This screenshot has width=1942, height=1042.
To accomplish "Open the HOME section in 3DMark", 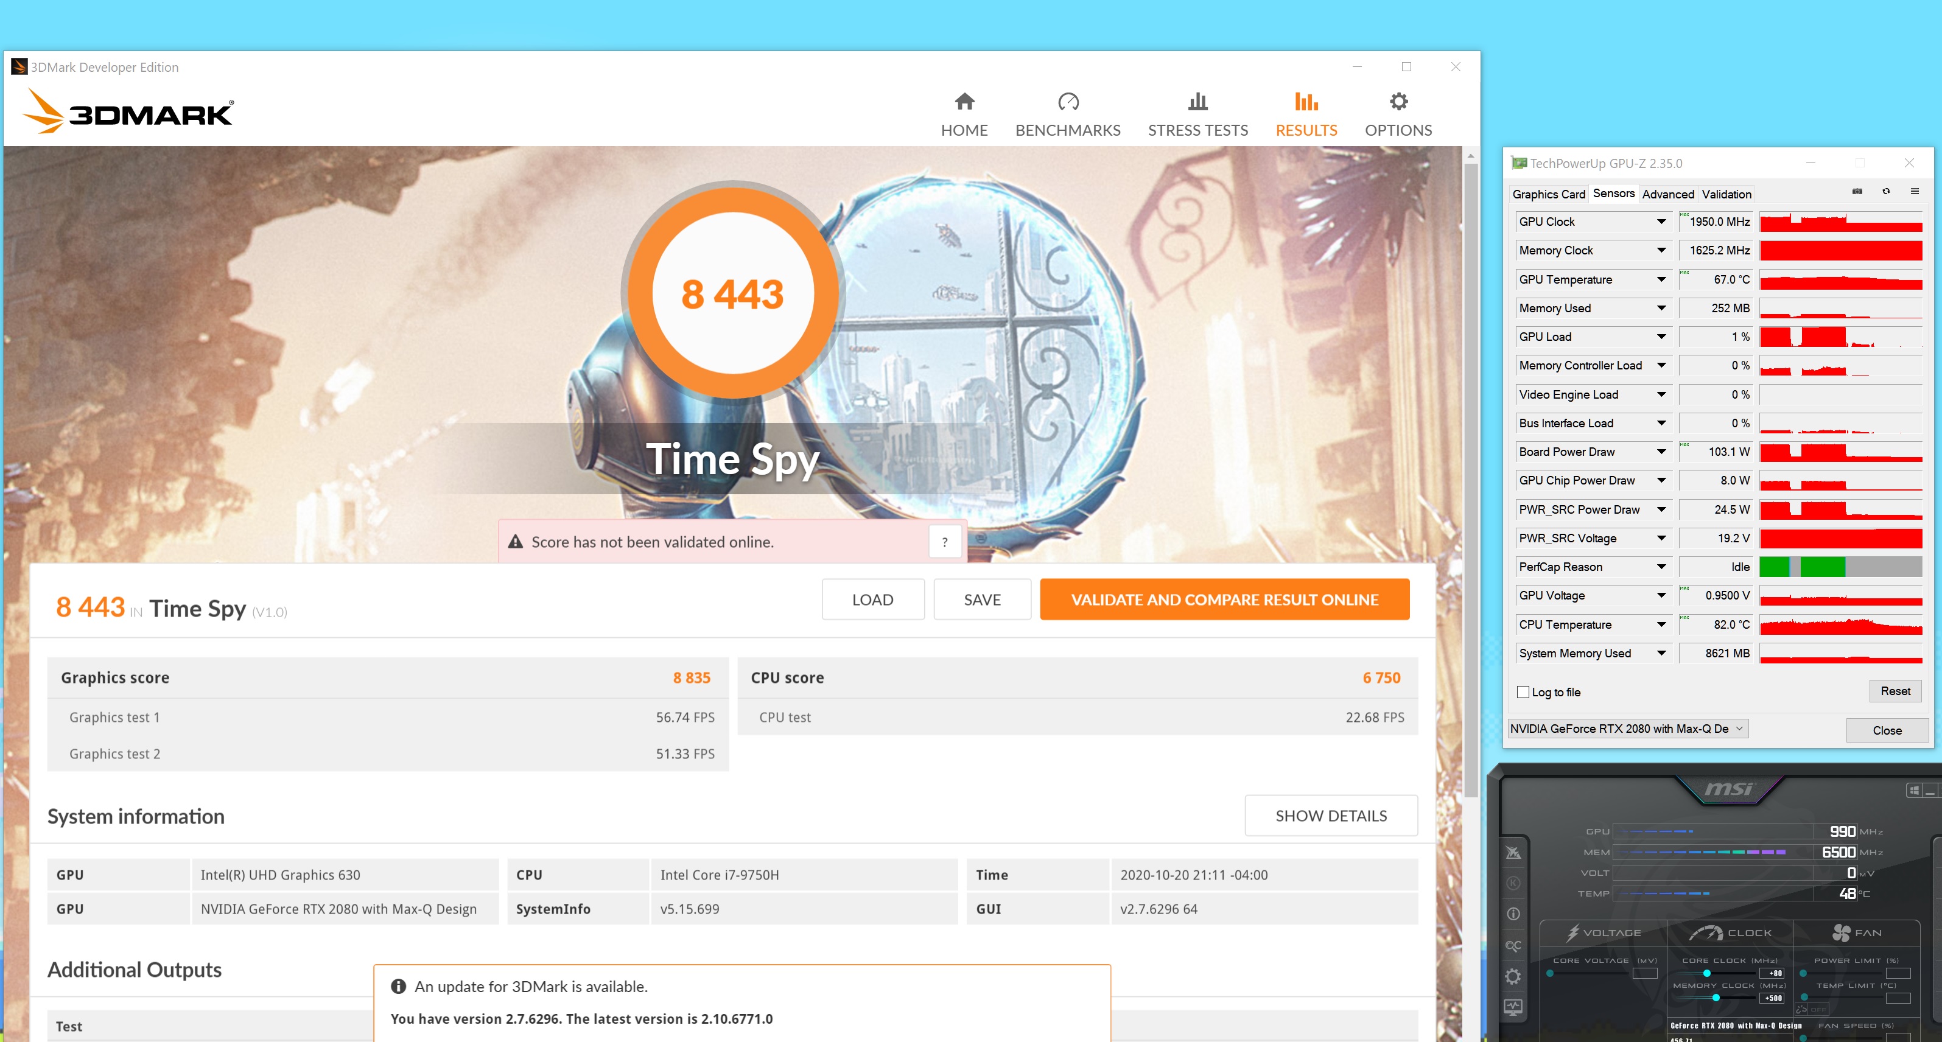I will (x=964, y=116).
